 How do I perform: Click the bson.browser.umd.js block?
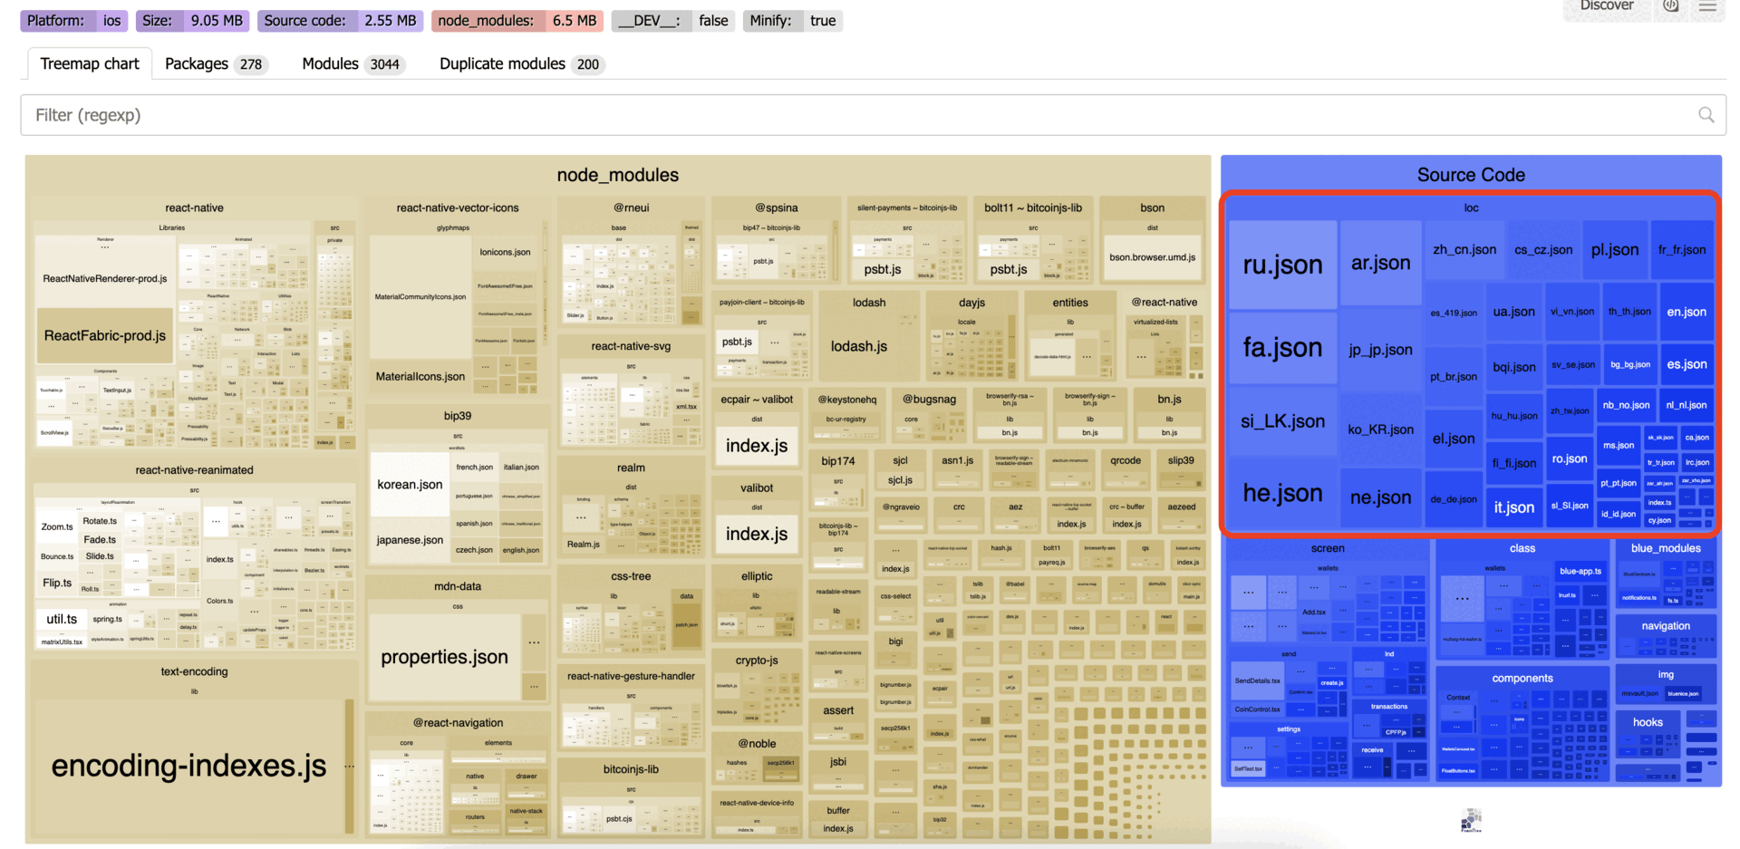pyautogui.click(x=1152, y=256)
